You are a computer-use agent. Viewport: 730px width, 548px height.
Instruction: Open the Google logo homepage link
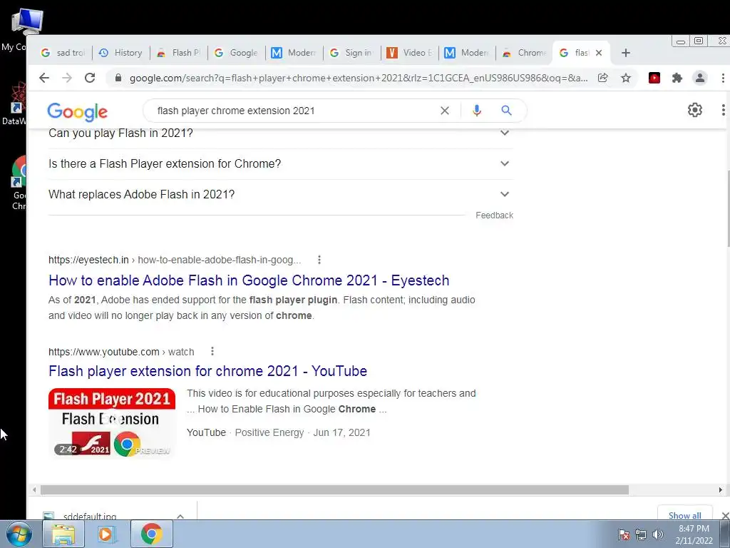pos(77,112)
